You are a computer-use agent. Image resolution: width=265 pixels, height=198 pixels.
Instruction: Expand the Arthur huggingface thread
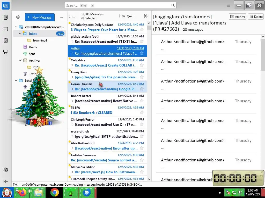[72, 53]
